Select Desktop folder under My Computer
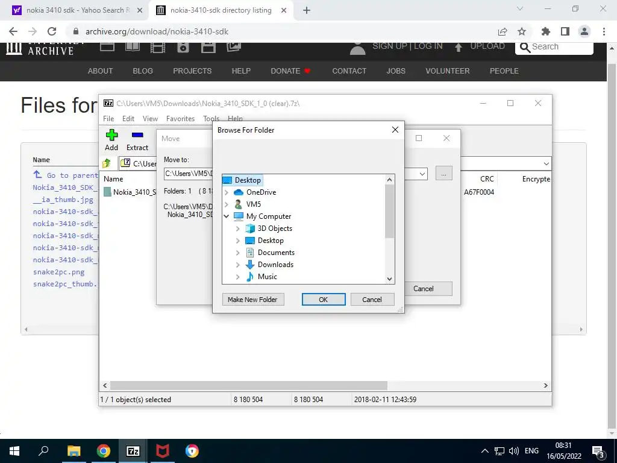Viewport: 617px width, 463px height. click(x=265, y=241)
